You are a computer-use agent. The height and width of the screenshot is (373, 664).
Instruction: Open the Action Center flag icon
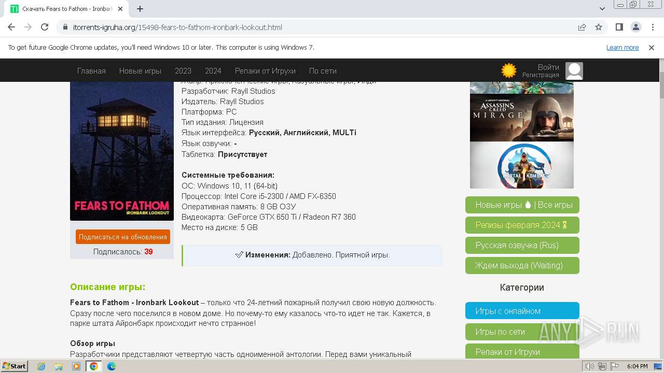coord(614,366)
